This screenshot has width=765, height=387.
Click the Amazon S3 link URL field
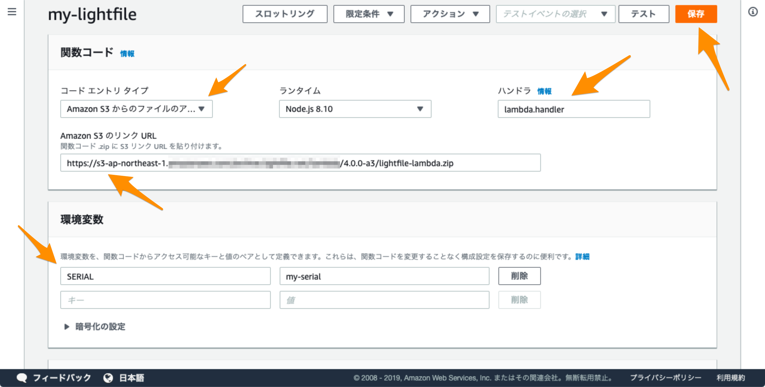click(x=300, y=163)
